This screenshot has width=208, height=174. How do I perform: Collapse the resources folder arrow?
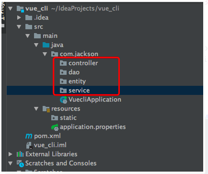36,109
